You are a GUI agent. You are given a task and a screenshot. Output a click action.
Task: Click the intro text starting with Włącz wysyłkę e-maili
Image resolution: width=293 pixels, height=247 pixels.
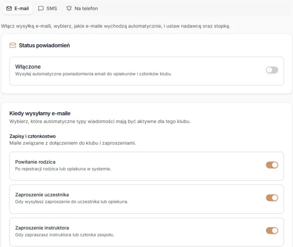(116, 26)
